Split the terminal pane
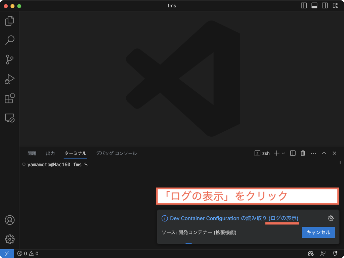This screenshot has height=258, width=344. [x=293, y=153]
